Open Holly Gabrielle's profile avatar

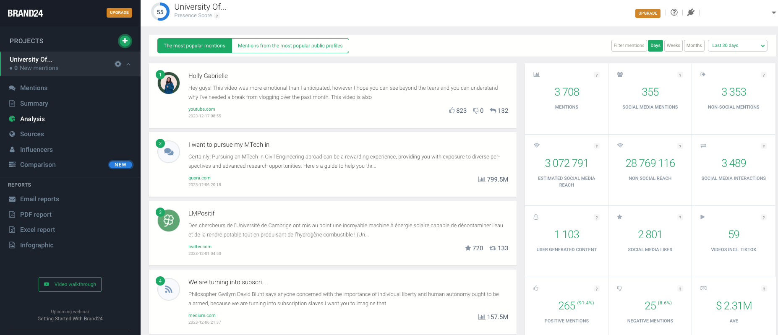[x=169, y=83]
